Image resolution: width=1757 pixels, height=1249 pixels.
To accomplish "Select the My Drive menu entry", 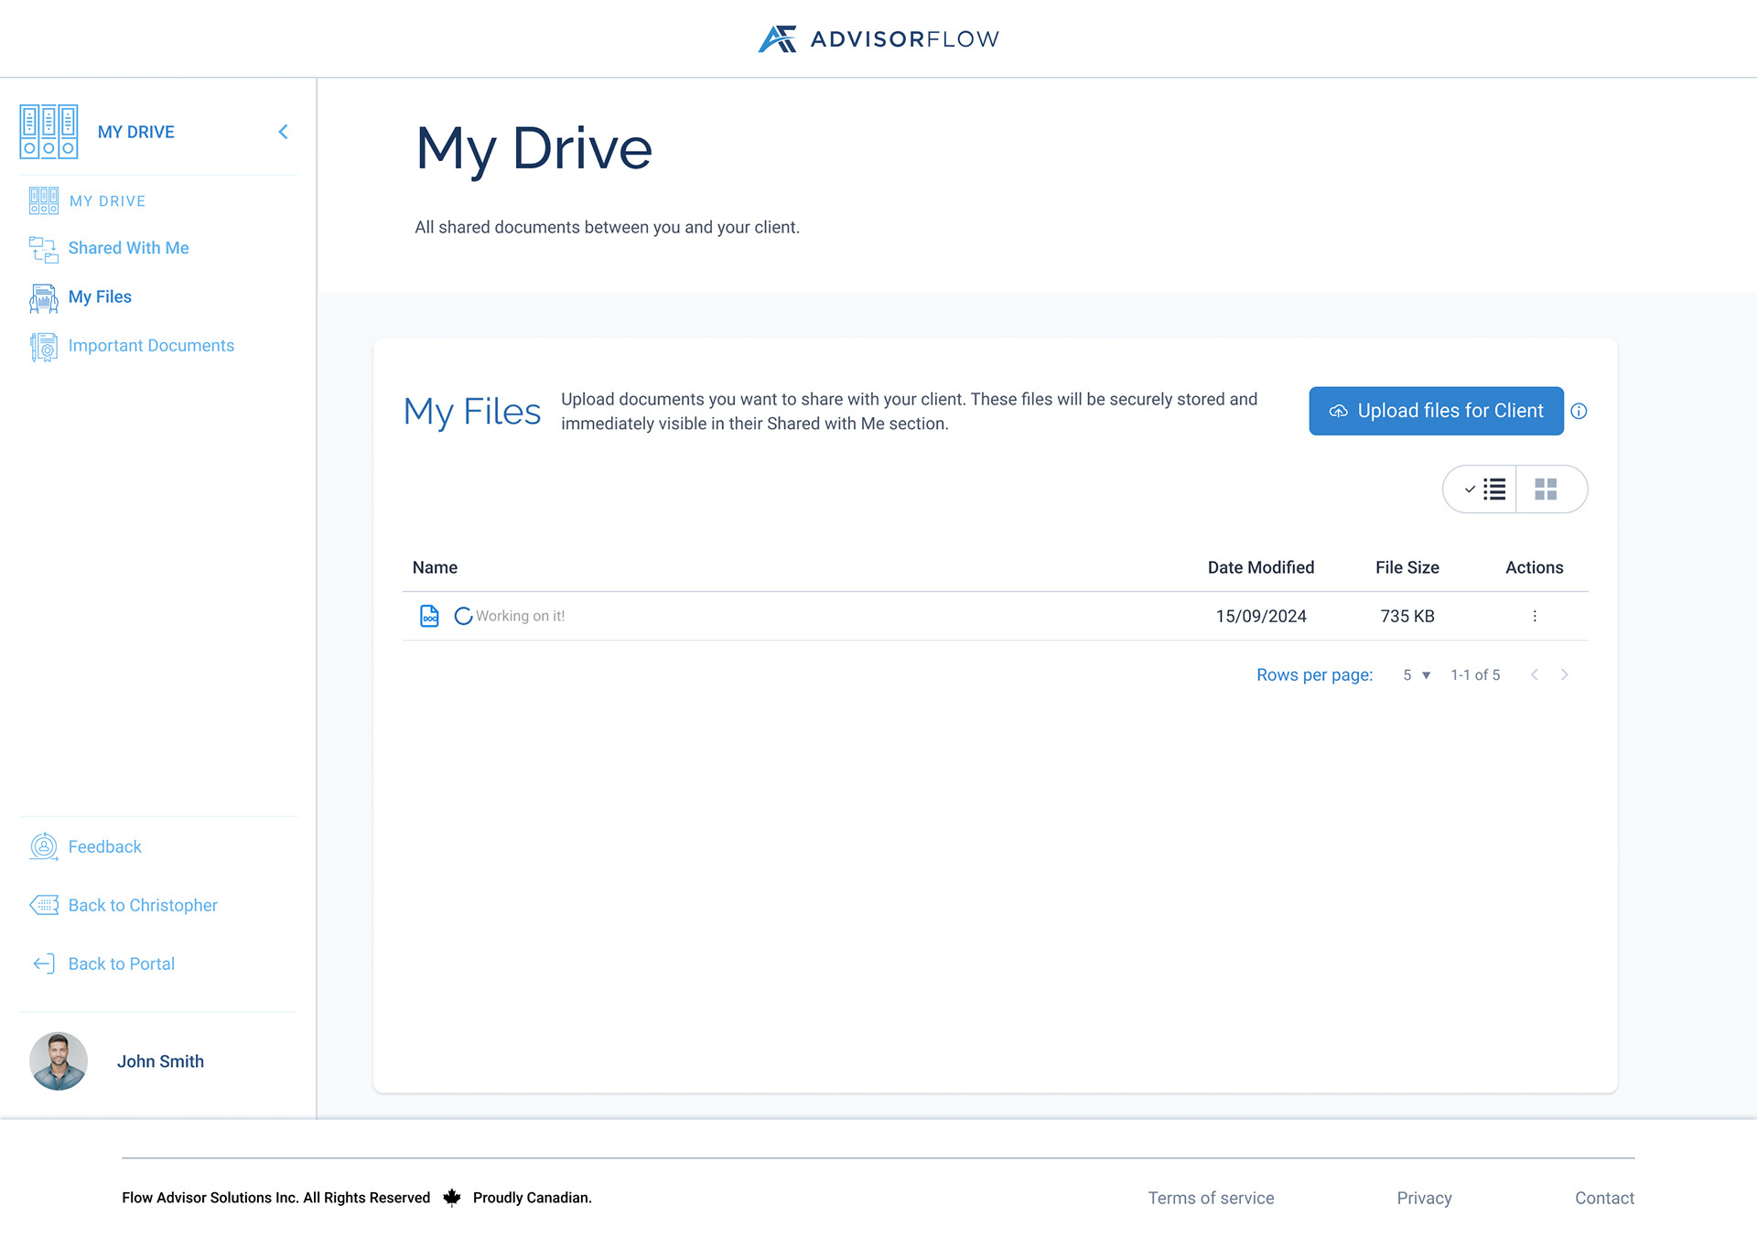I will [x=107, y=200].
